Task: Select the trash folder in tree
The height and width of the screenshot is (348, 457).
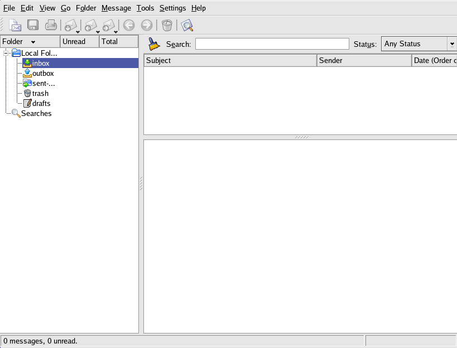Action: [x=40, y=93]
